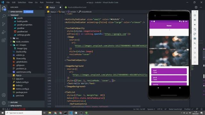Click the notifications bell in status bar
205x115 pixels.
coord(201,109)
